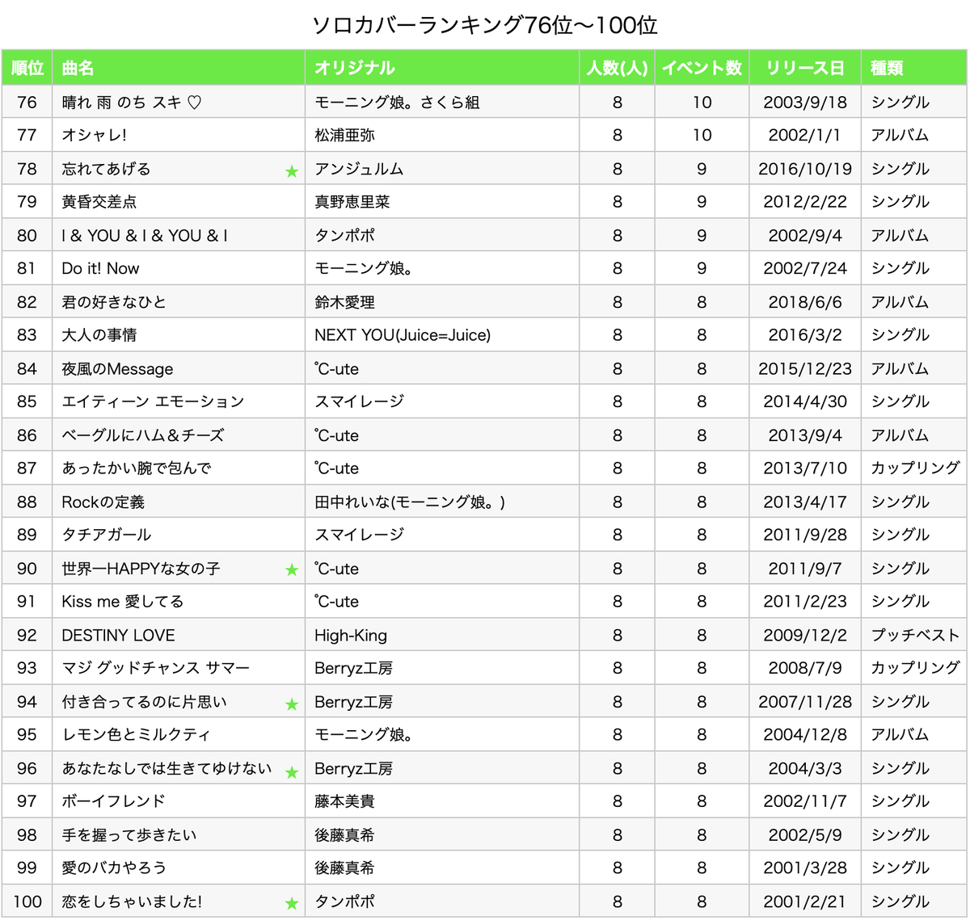Viewport: 970px width, 920px height.
Task: Click the title ソロカバーランキング76位〜100位
Action: coord(485,25)
